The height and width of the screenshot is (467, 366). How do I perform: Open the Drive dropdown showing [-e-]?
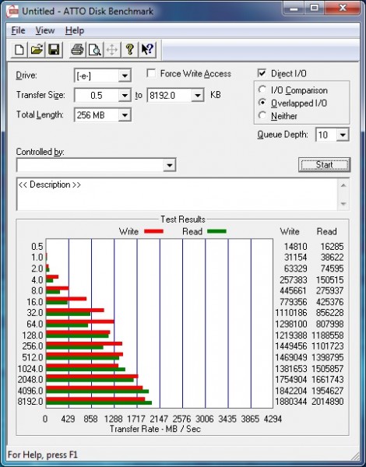coord(125,75)
